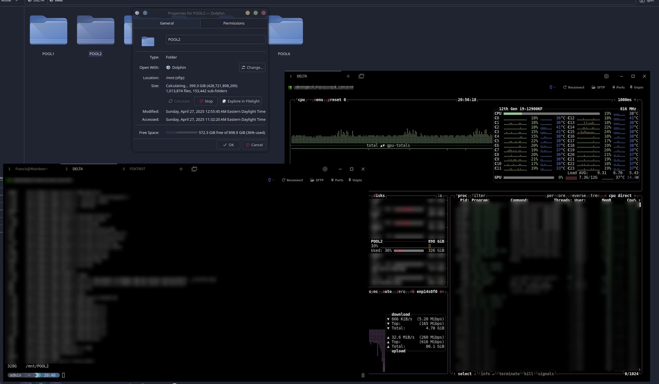Toggle auto scaling in btop net box
Image resolution: width=659 pixels, height=384 pixels.
coord(387,292)
